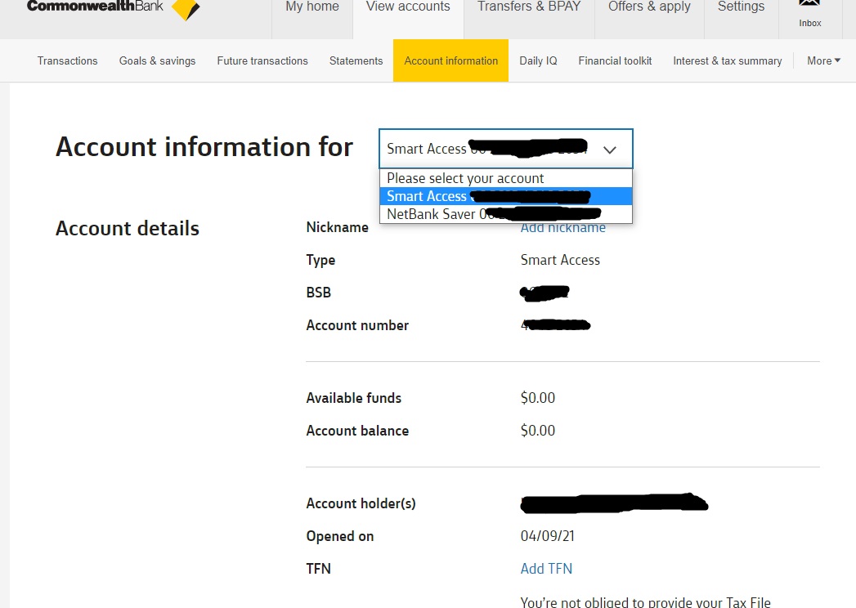The width and height of the screenshot is (856, 608).
Task: Go to My home tab
Action: click(312, 7)
